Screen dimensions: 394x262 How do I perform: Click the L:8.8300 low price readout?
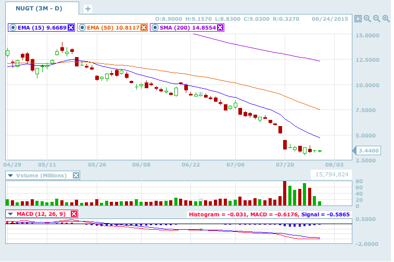point(227,19)
